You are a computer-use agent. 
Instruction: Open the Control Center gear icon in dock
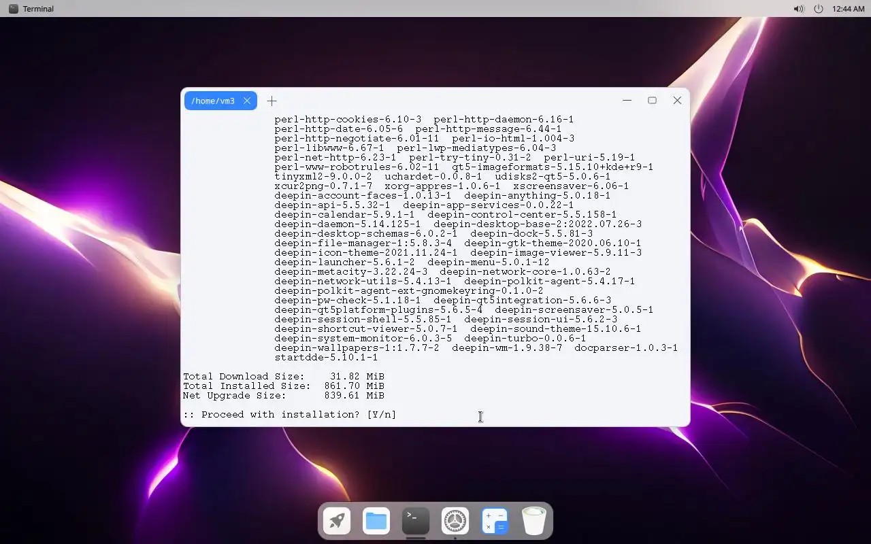pos(455,522)
